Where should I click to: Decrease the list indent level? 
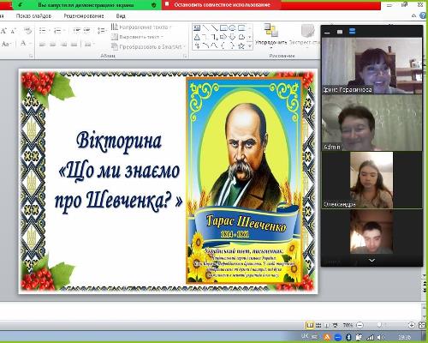pos(76,30)
